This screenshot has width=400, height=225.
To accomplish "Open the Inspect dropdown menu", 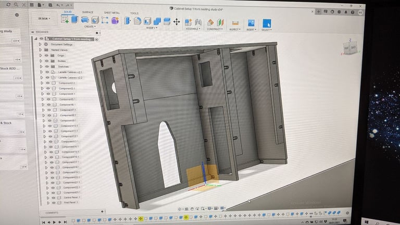I will (235, 30).
